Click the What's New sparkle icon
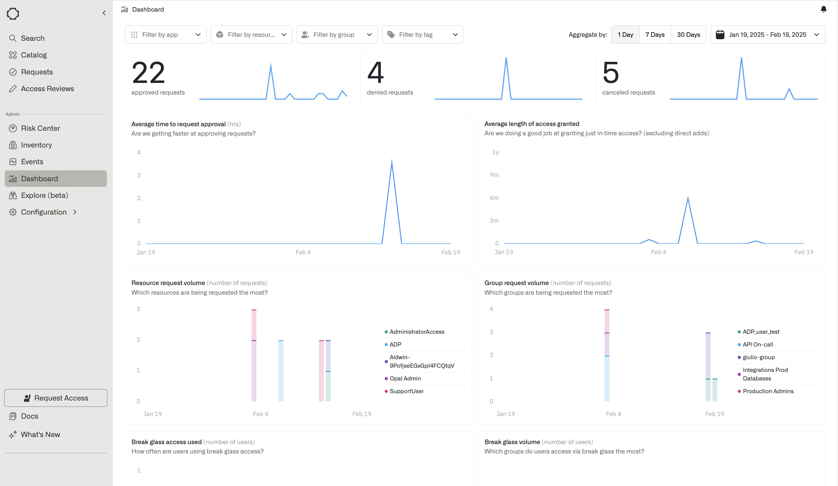The width and height of the screenshot is (838, 486). 13,434
